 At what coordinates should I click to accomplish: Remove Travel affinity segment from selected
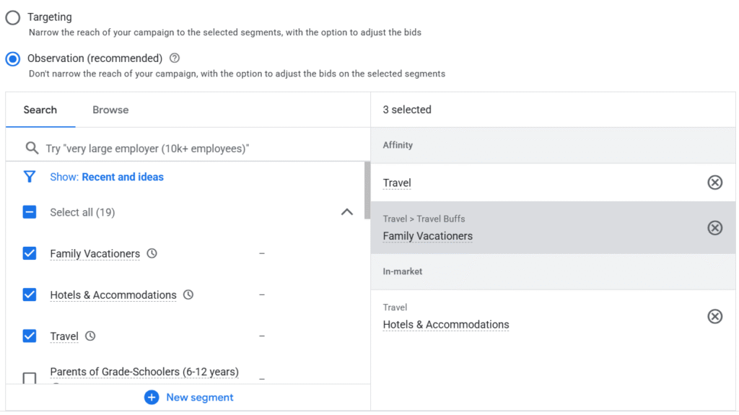(x=714, y=183)
